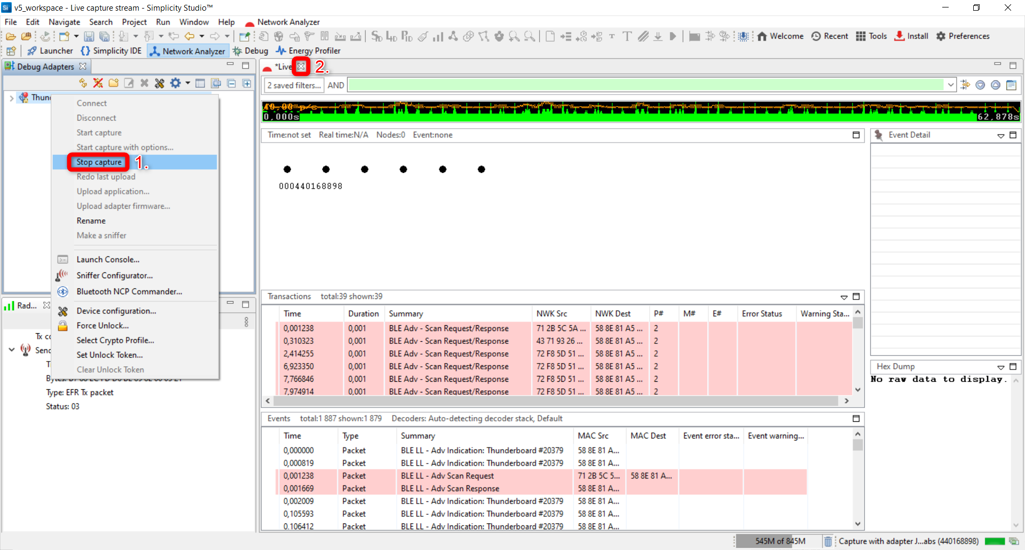Screen dimensions: 1025x550
Task: Close the *Live capture editor tab
Action: coord(301,66)
